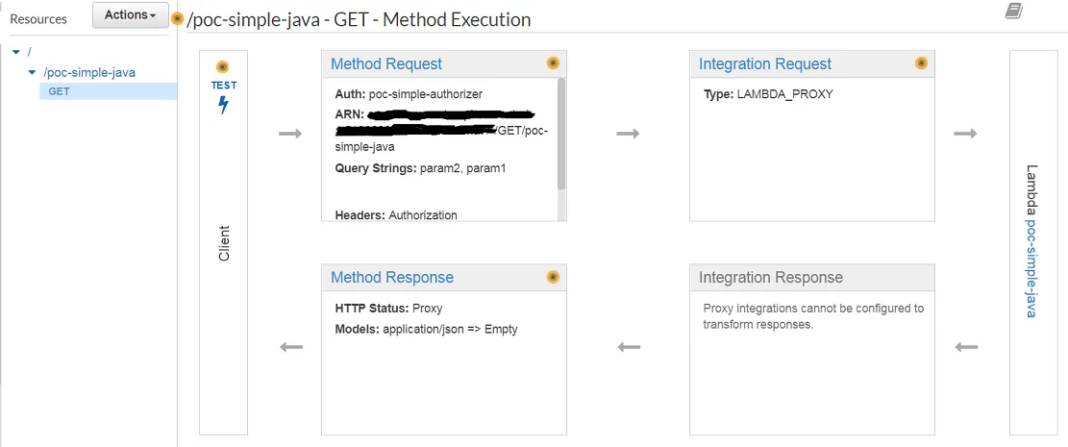This screenshot has height=447, width=1068.
Task: Click the orange dot next to page title
Action: click(x=177, y=18)
